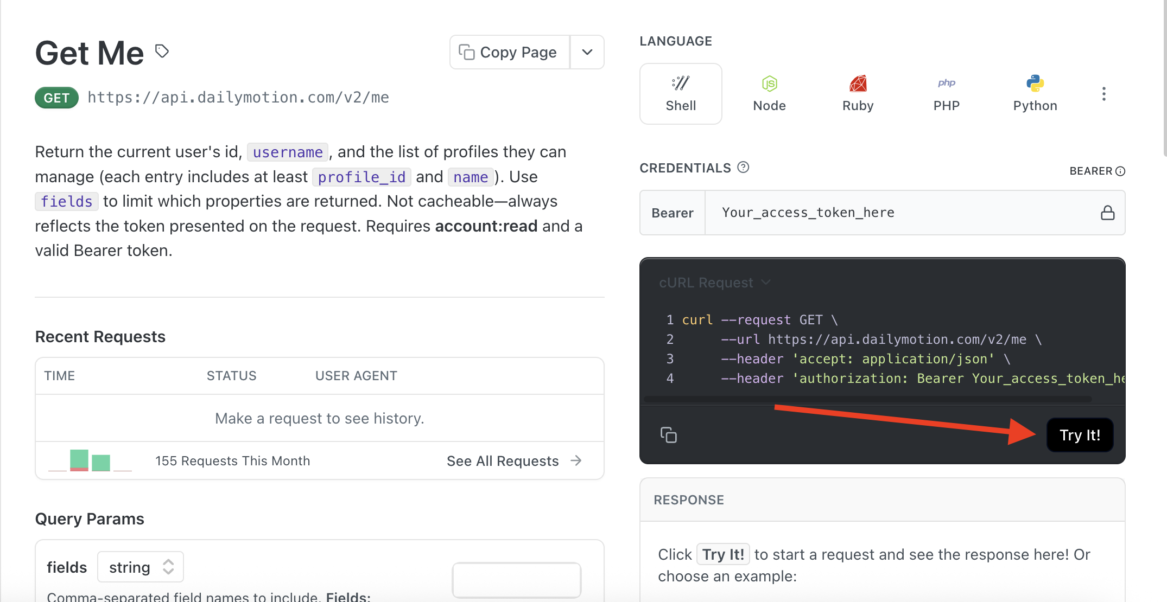The image size is (1167, 602).
Task: Click the fields query param input box
Action: pos(516,580)
